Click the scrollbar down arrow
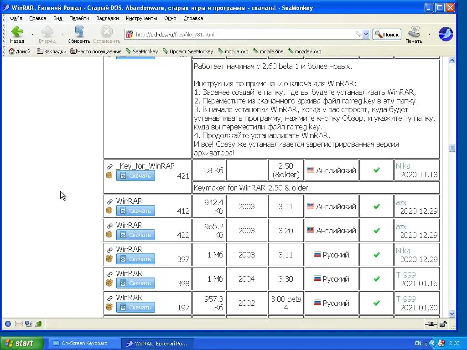Image resolution: width=467 pixels, height=350 pixels. [452, 314]
